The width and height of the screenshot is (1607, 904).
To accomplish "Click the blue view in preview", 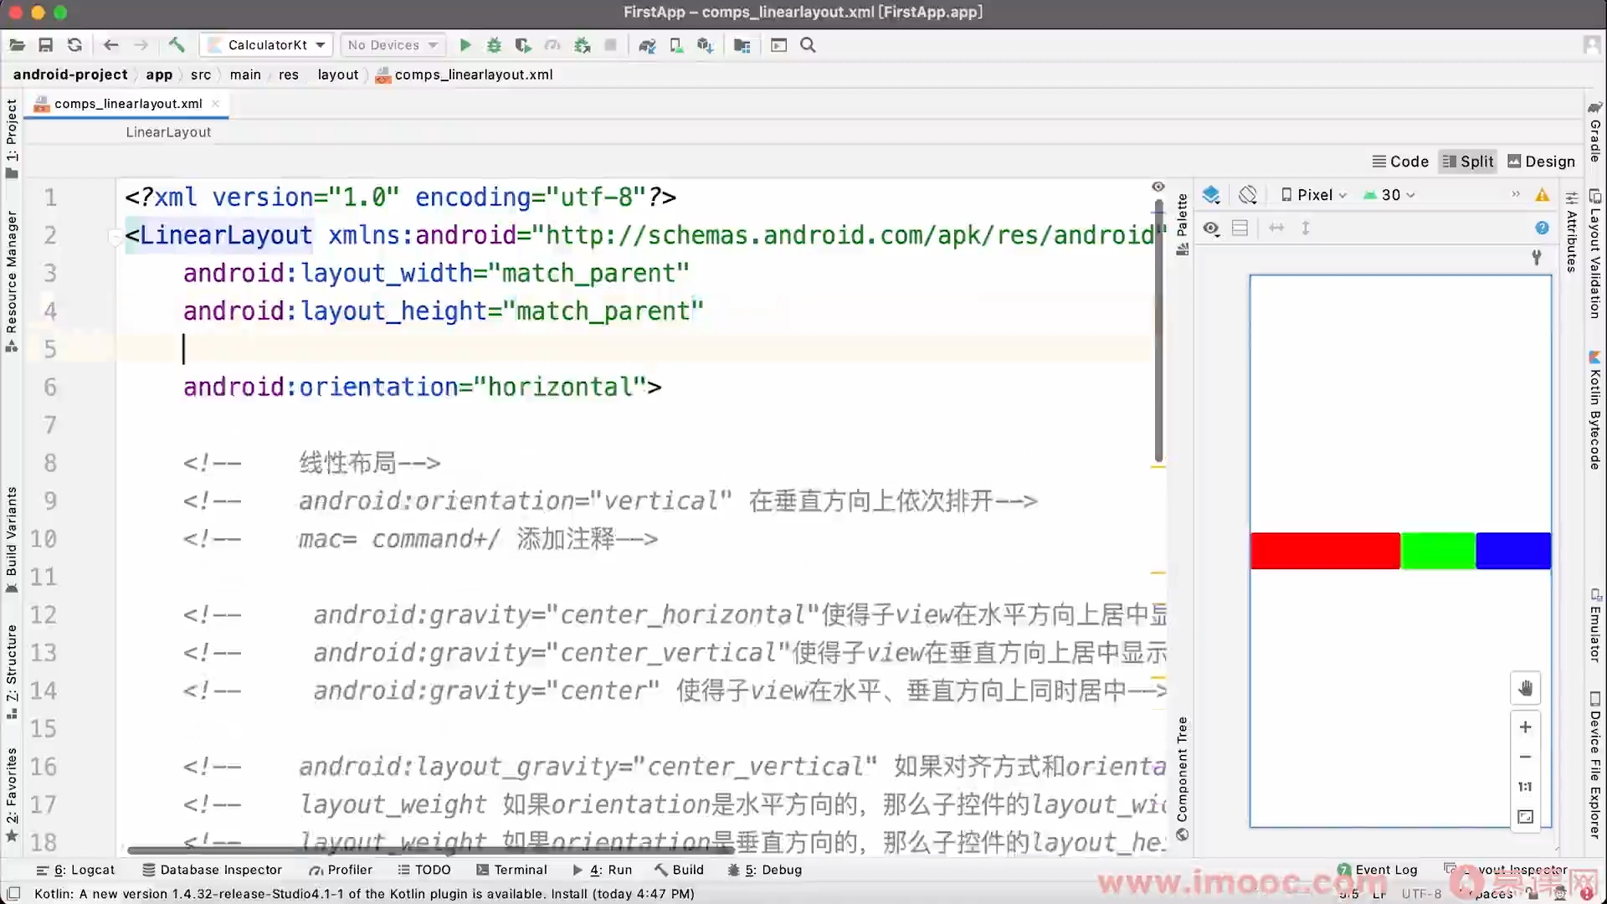I will tap(1513, 551).
